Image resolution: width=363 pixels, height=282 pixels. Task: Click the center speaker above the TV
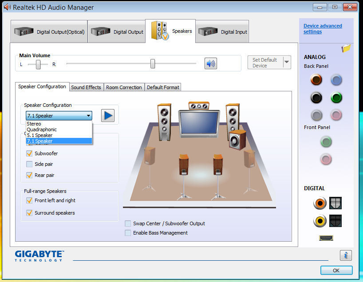coord(199,106)
